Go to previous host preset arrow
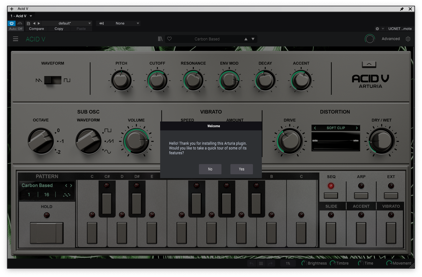The image size is (422, 277). point(34,23)
